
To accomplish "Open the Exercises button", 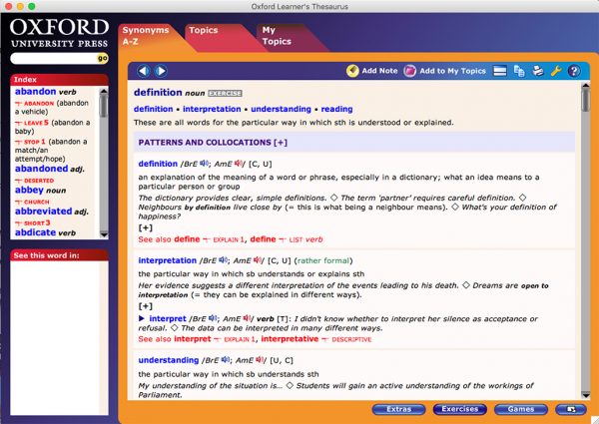I will click(x=459, y=409).
